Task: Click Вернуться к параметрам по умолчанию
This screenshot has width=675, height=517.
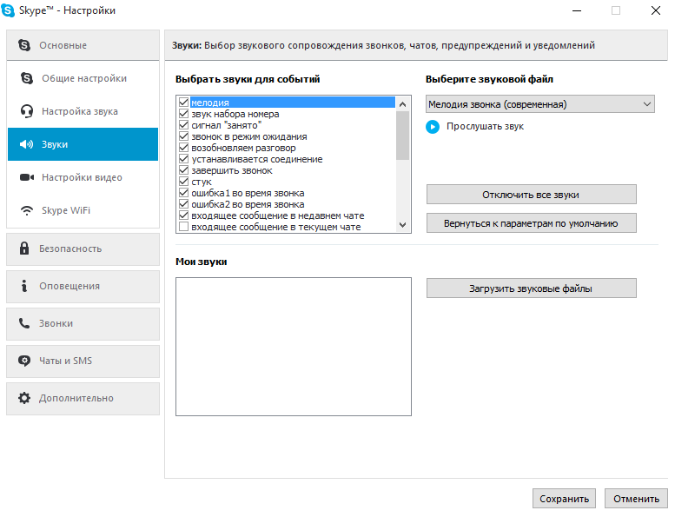Action: point(531,223)
